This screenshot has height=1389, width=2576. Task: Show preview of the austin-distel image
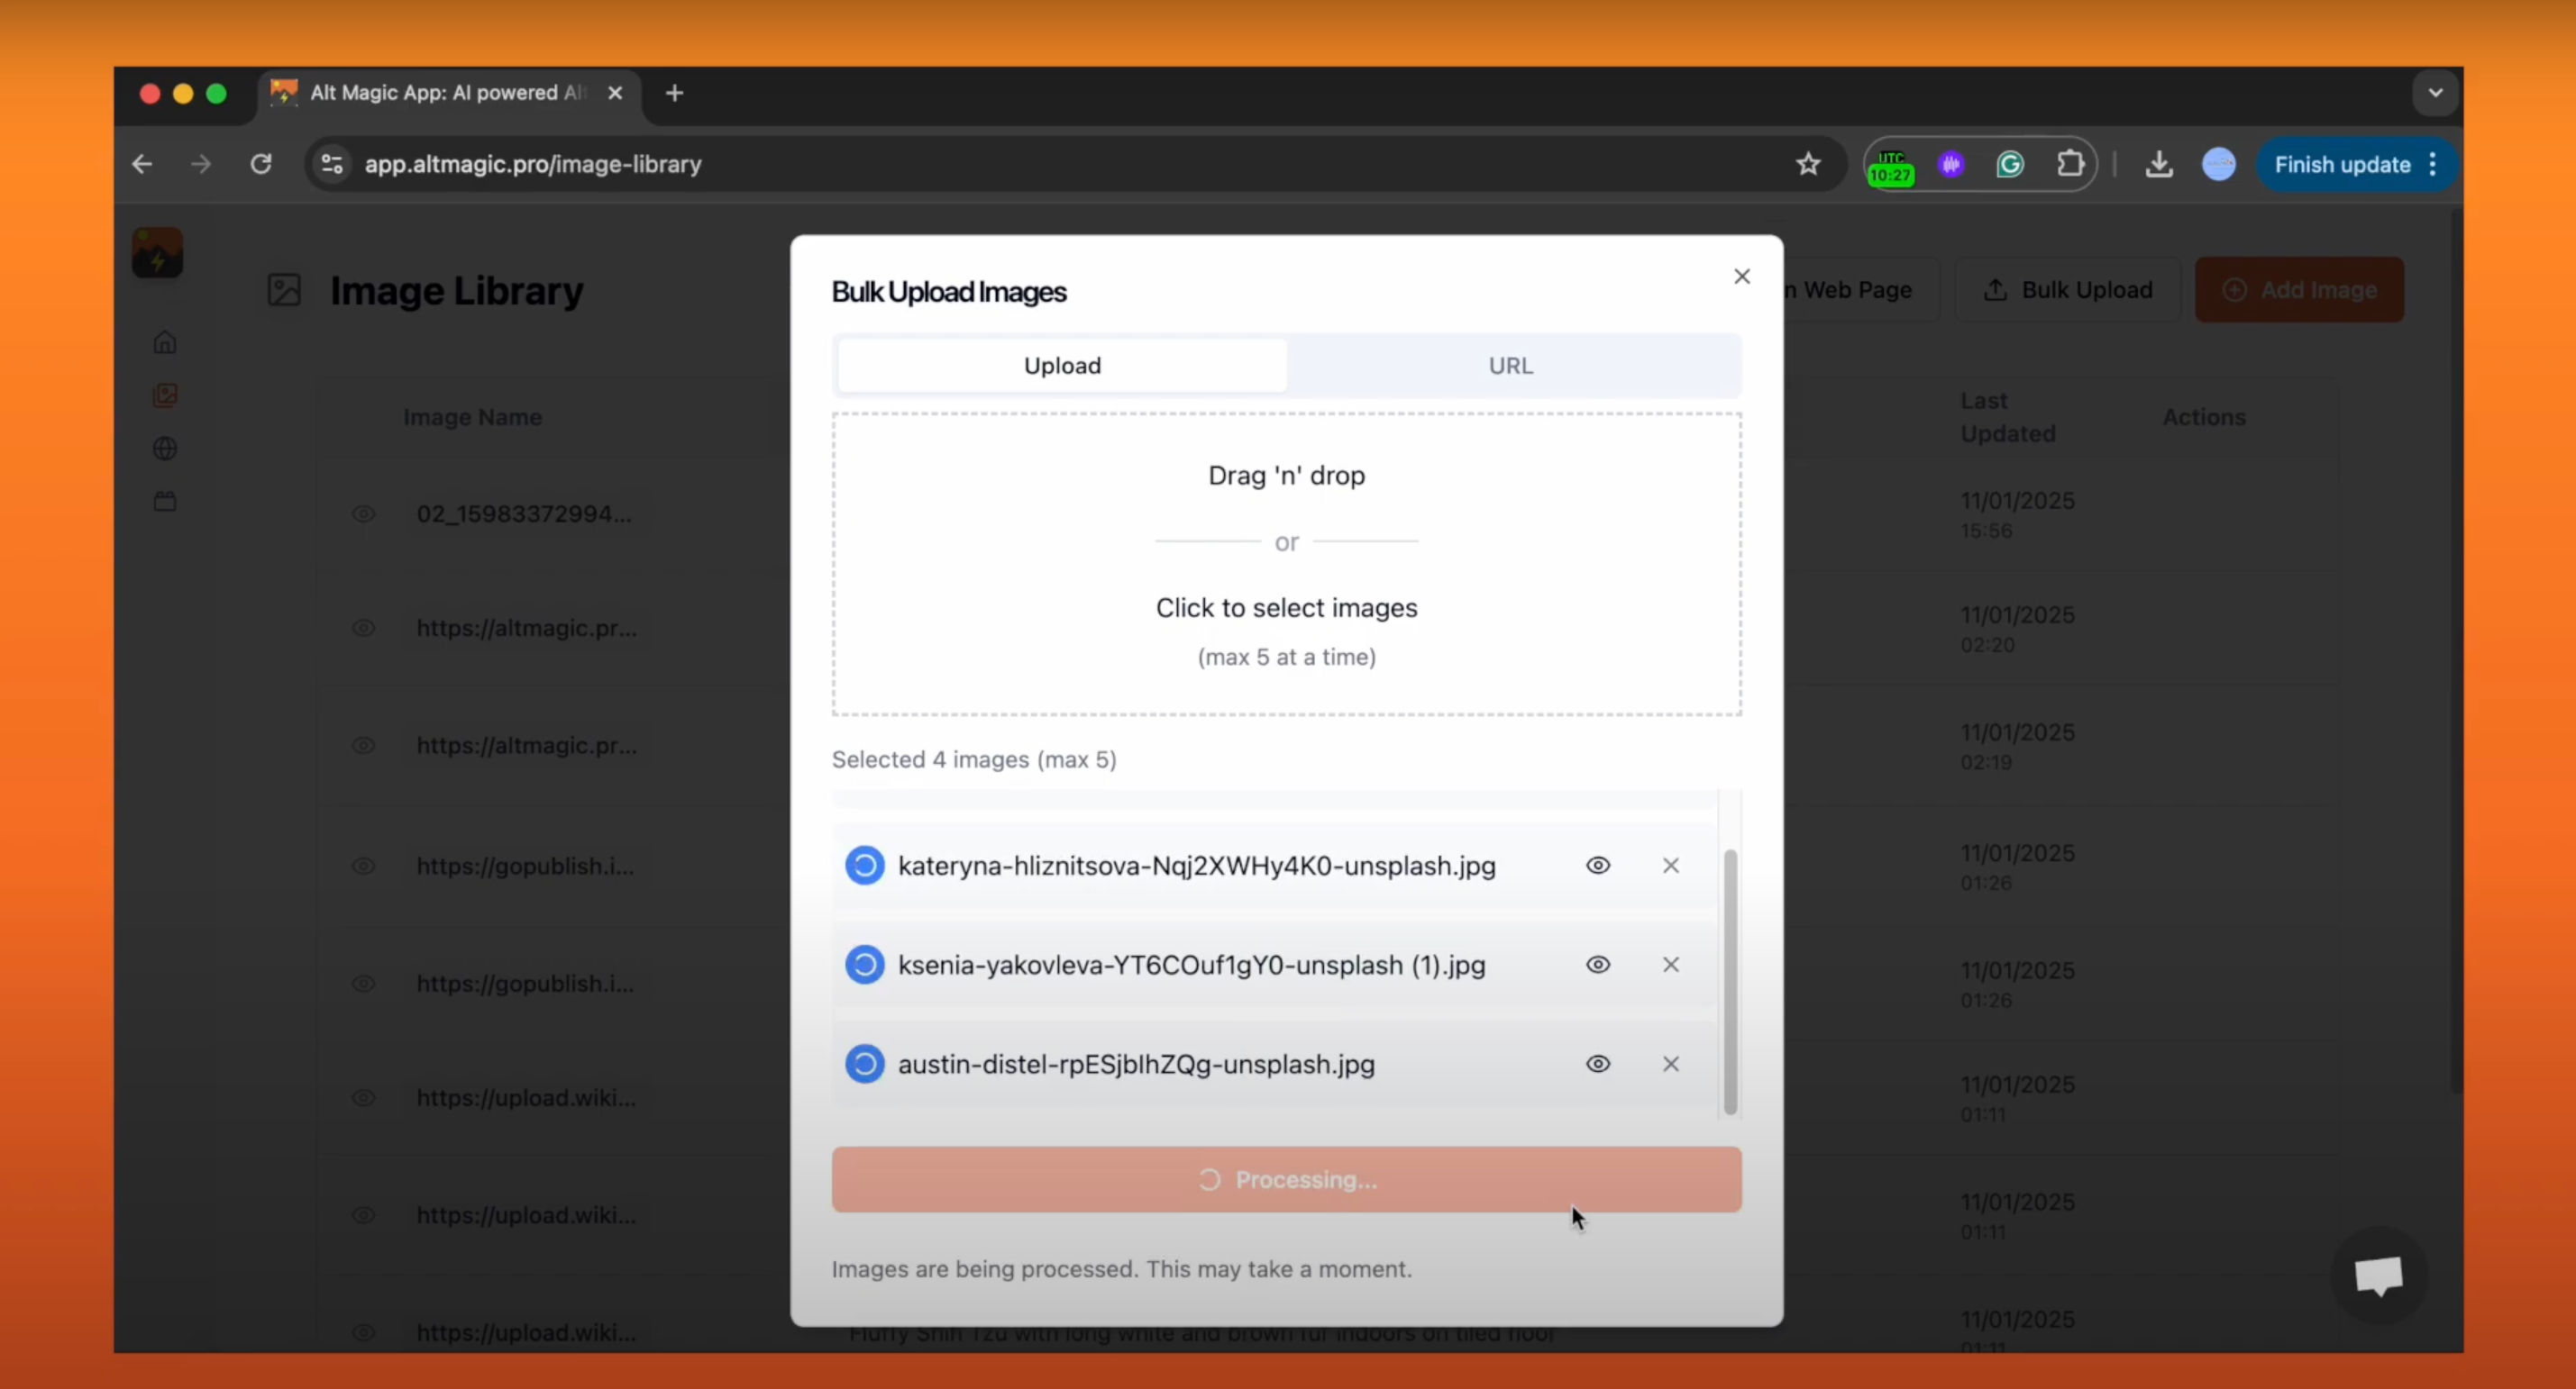pos(1598,1063)
